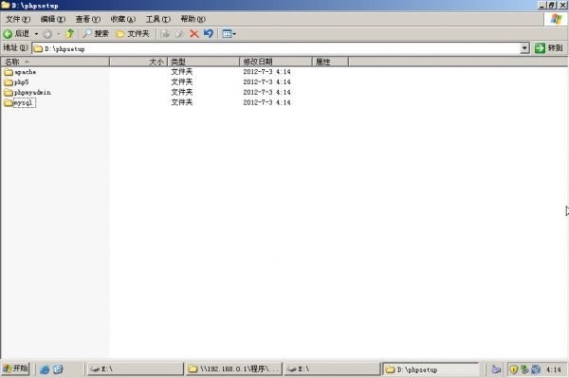Open the Forward button history dropdown arrow
The image size is (569, 378).
click(x=59, y=34)
